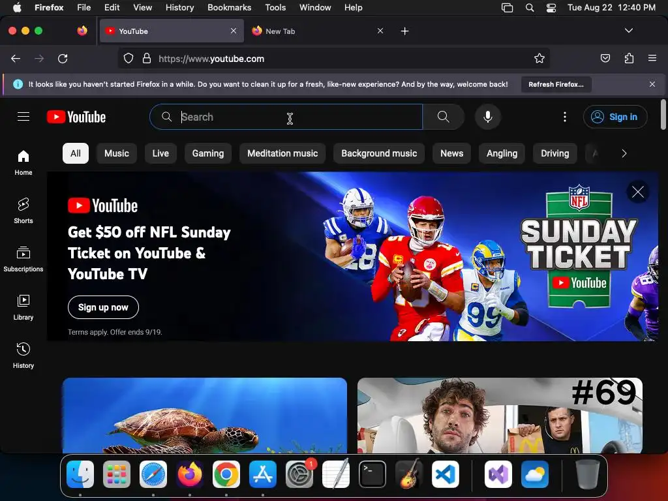The height and width of the screenshot is (501, 668).
Task: Open History from the sidebar
Action: (x=23, y=356)
